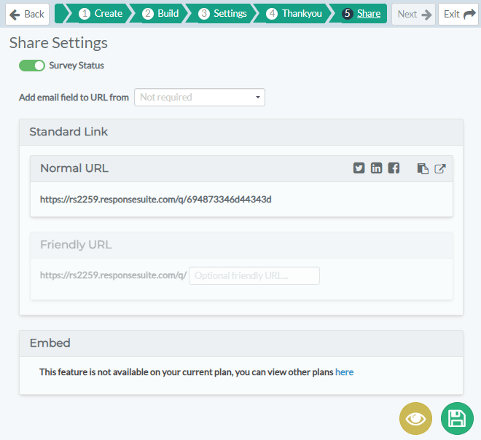Click the Optional friendly URL input field
The image size is (481, 440).
click(x=254, y=275)
